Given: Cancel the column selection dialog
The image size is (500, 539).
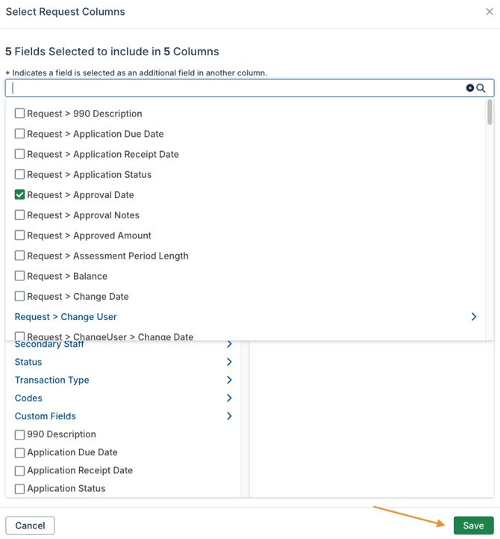Looking at the screenshot, I should (x=30, y=526).
